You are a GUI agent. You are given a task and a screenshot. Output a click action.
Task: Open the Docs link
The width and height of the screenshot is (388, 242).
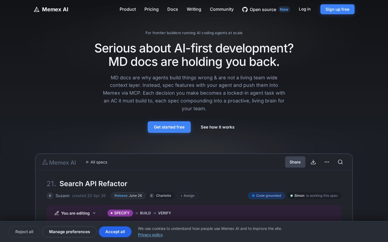(173, 9)
